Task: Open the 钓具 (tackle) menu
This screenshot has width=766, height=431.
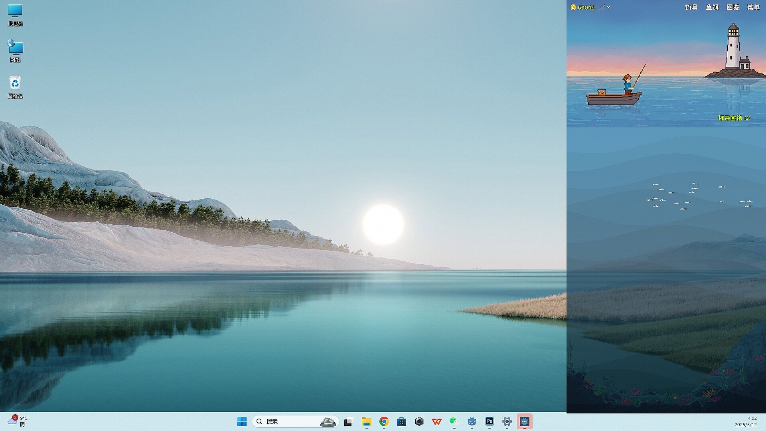Action: point(691,7)
